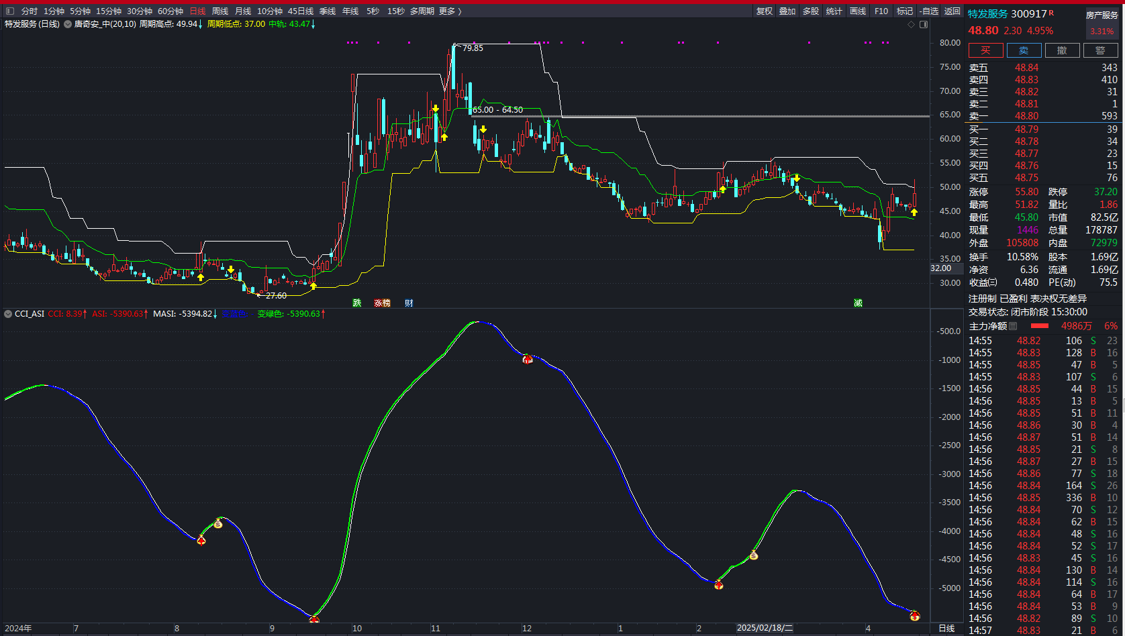Click the blue 财 event marker

[409, 303]
